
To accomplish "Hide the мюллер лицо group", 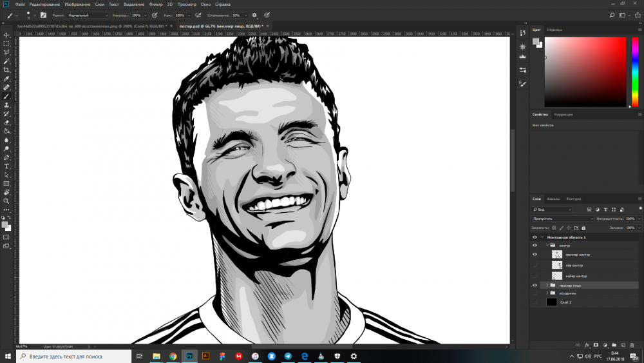I will point(535,285).
